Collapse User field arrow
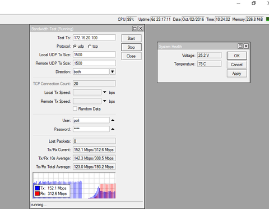269x209 pixels. [113, 120]
